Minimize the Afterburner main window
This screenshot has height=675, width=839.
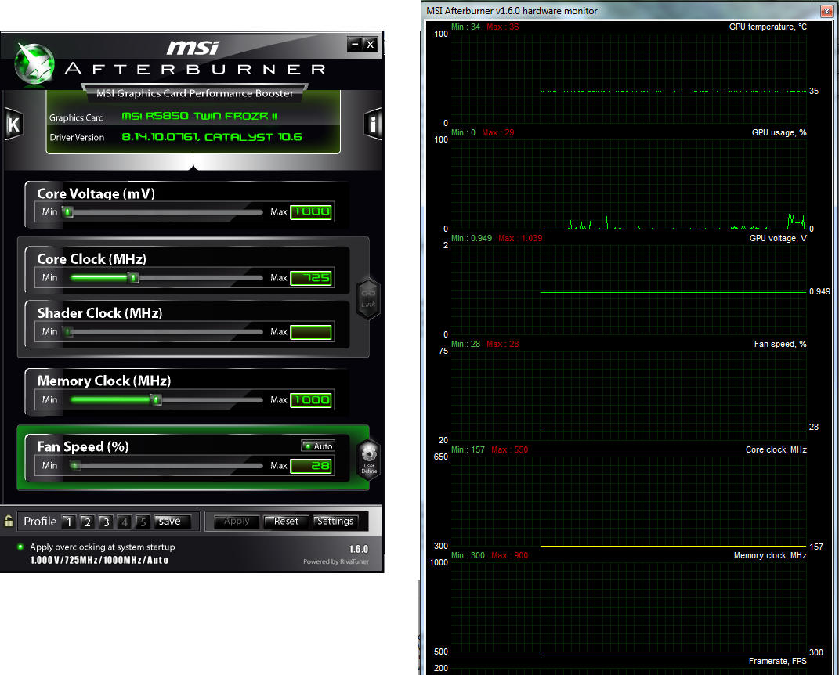pyautogui.click(x=354, y=45)
